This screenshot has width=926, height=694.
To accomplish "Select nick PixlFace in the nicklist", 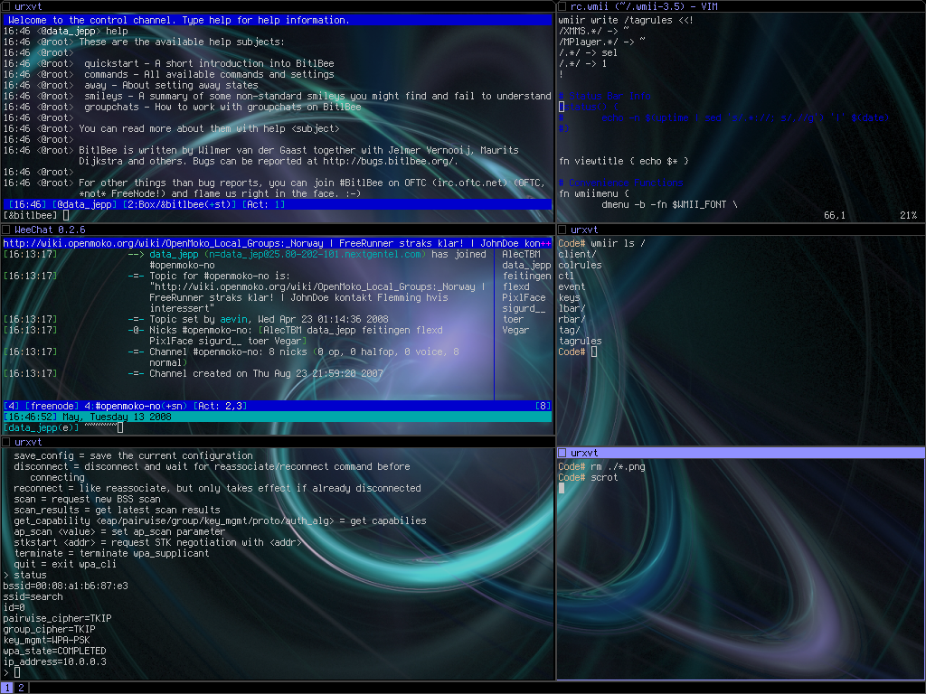I will click(524, 297).
